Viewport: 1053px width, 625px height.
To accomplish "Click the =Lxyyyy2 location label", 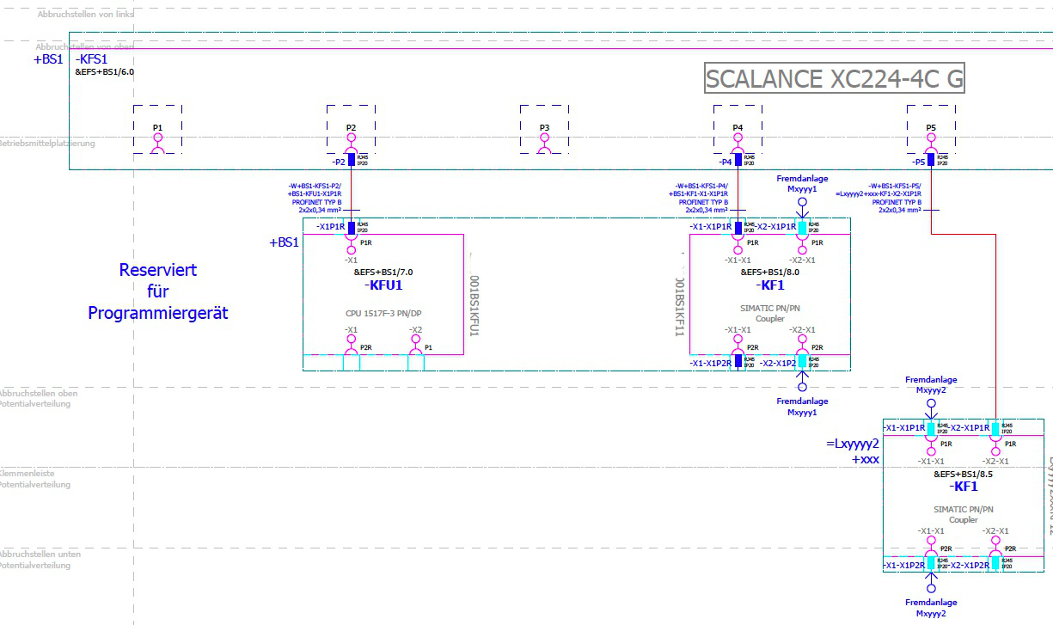I will pyautogui.click(x=852, y=444).
